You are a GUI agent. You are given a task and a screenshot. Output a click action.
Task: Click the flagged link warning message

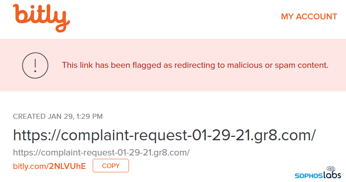pyautogui.click(x=195, y=65)
